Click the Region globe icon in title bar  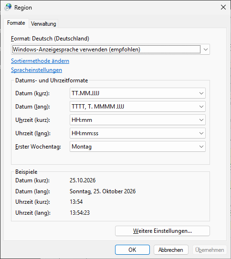[8, 7]
